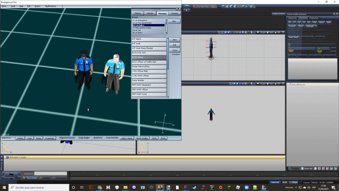The width and height of the screenshot is (339, 191).
Task: Enable the Snap Angles checkbox
Action: click(x=77, y=138)
